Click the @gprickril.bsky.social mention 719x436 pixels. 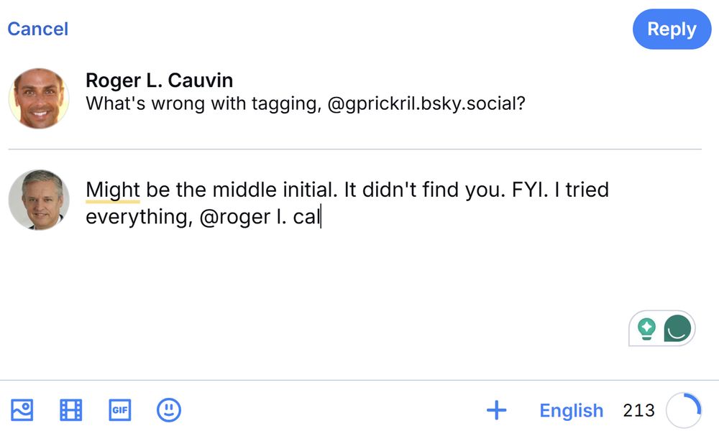[x=426, y=103]
